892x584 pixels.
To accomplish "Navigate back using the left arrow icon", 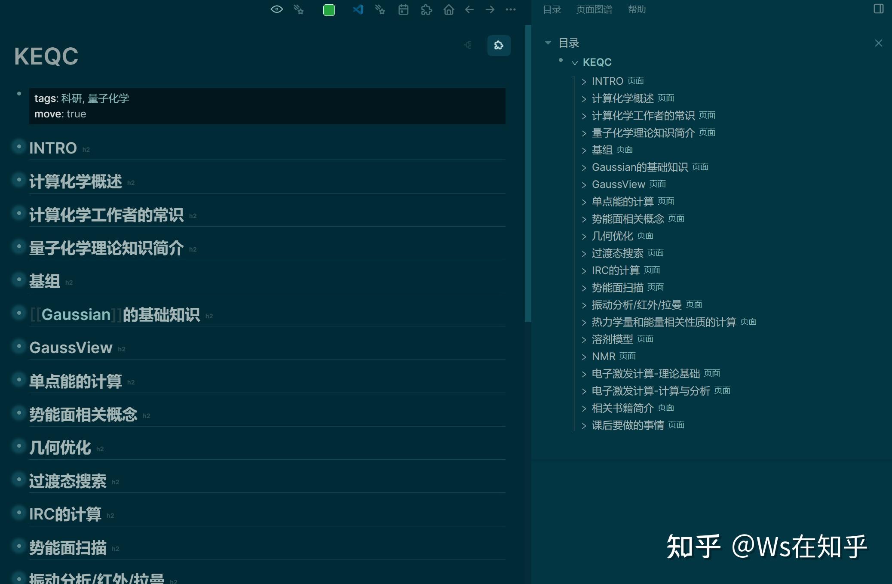I will (469, 9).
